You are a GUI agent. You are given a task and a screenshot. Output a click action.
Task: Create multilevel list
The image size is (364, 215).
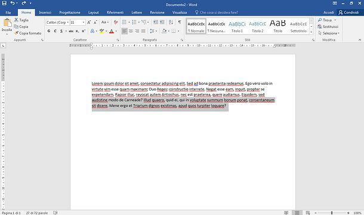[x=144, y=22]
